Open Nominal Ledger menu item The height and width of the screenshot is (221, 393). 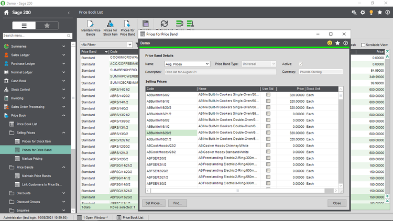(x=22, y=72)
